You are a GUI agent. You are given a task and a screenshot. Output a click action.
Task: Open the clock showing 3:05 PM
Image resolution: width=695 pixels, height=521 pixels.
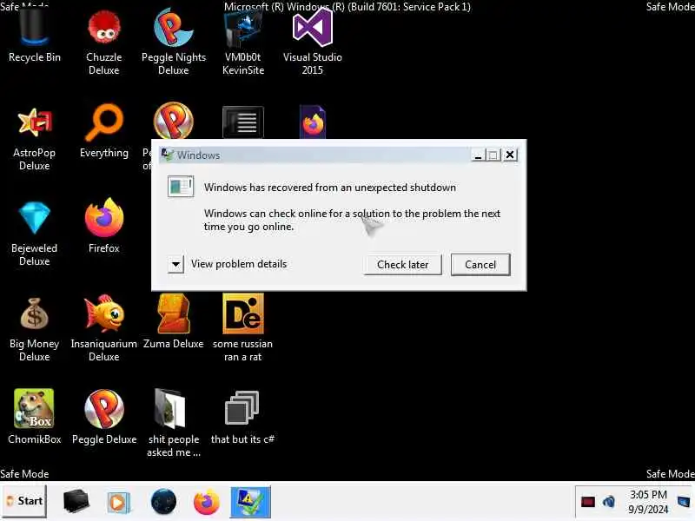pyautogui.click(x=648, y=502)
